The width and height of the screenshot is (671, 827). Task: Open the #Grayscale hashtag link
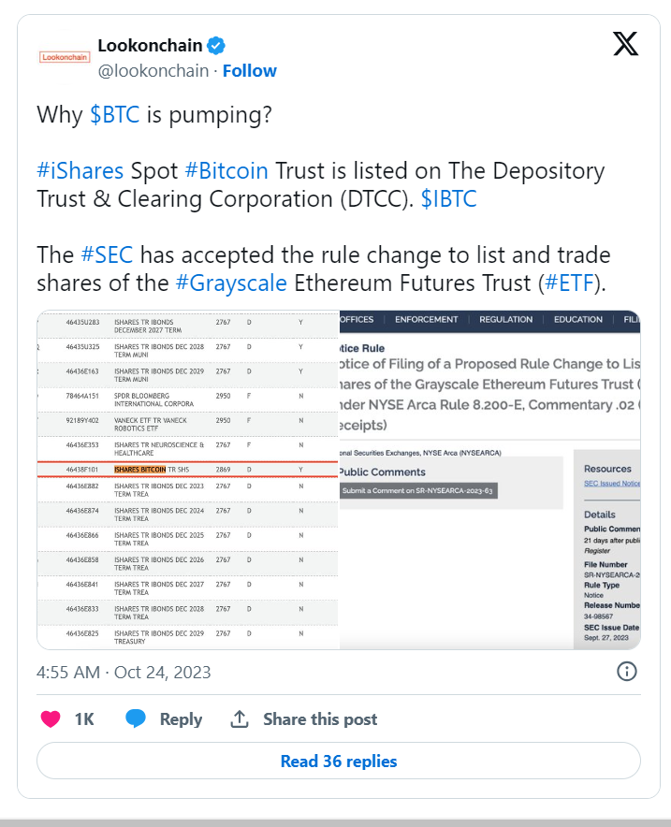click(231, 283)
